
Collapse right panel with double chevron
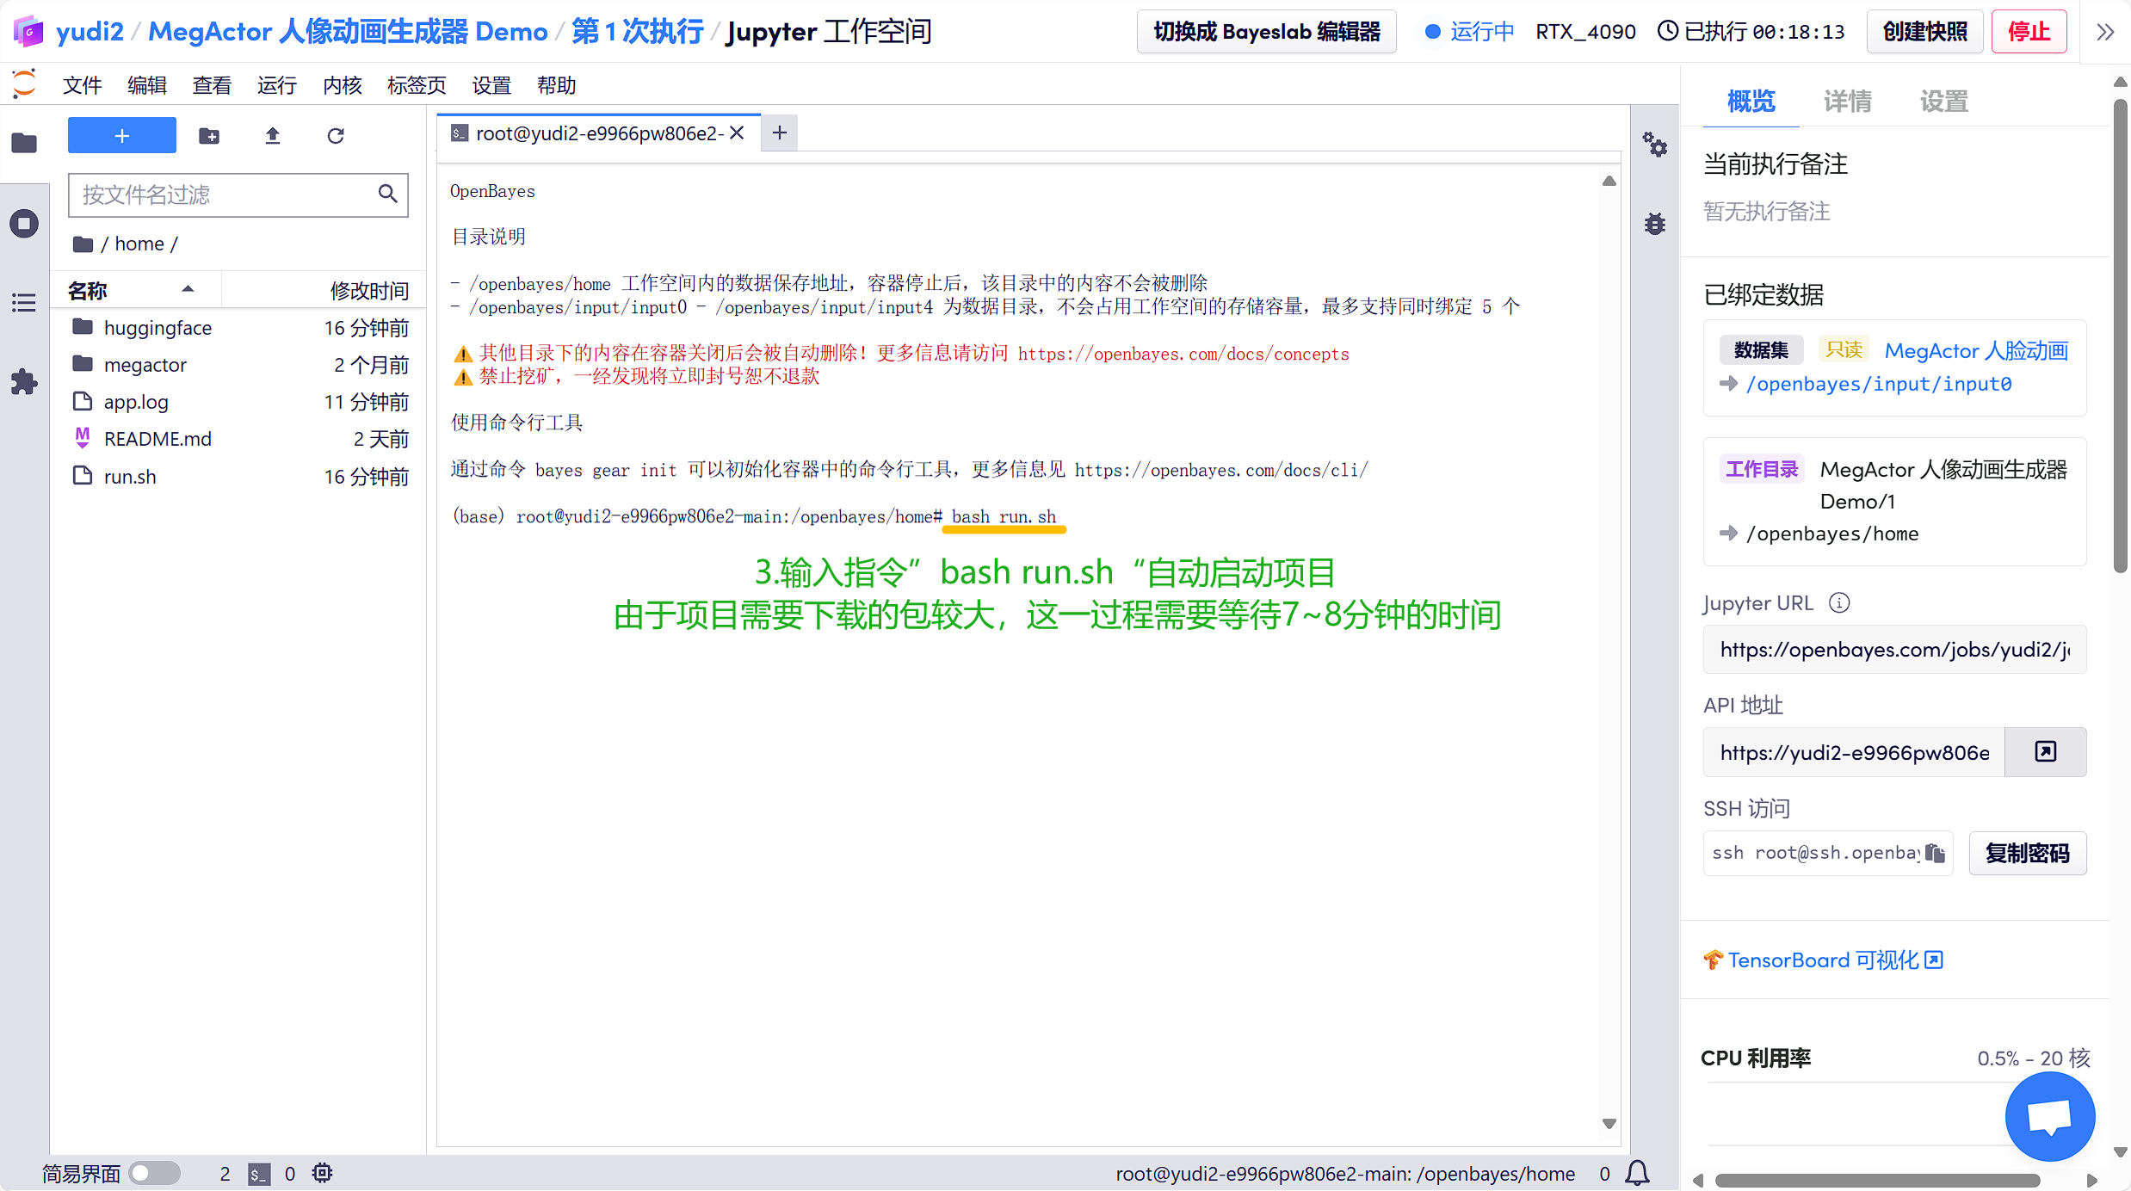2105,32
